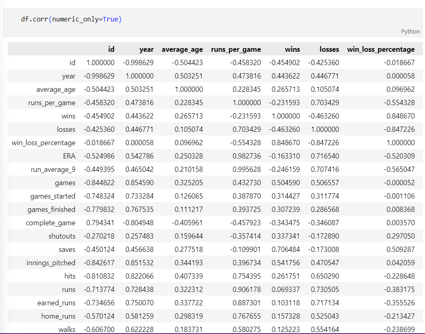Select the 'runs_per_game' row label
Viewport: 425px width, 334px height.
point(52,103)
